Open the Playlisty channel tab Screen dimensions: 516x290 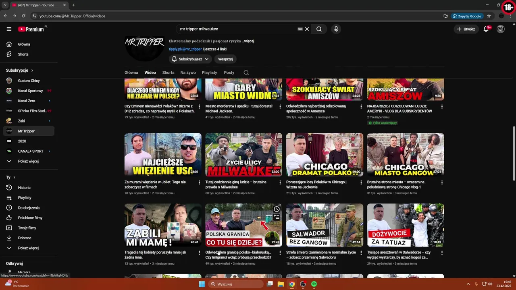[209, 72]
